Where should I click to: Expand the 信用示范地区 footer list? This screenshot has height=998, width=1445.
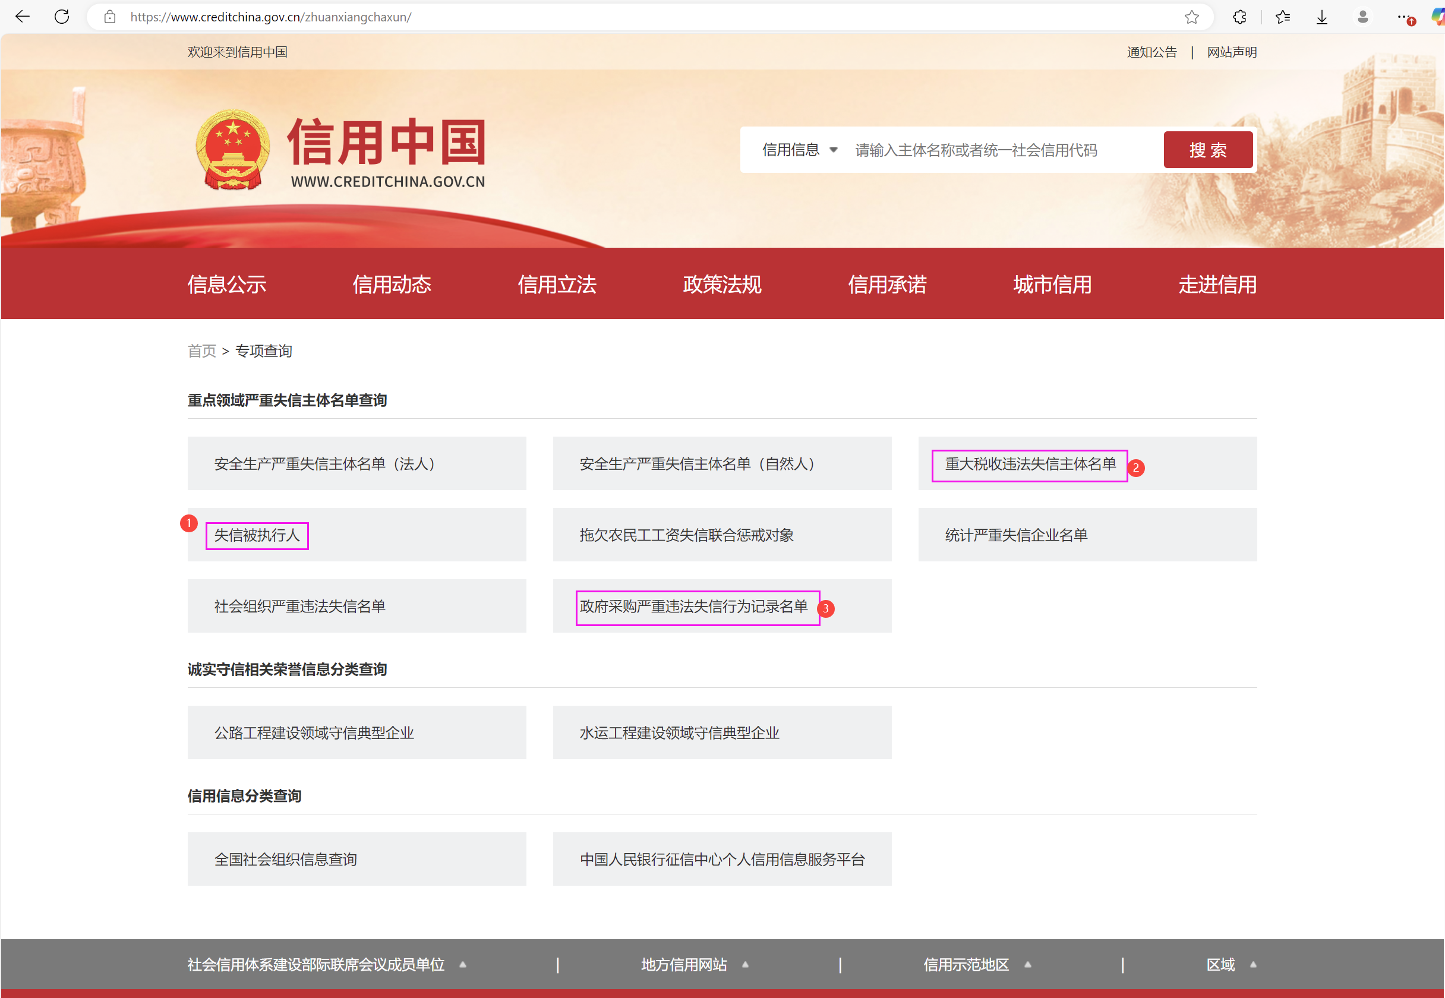click(977, 964)
